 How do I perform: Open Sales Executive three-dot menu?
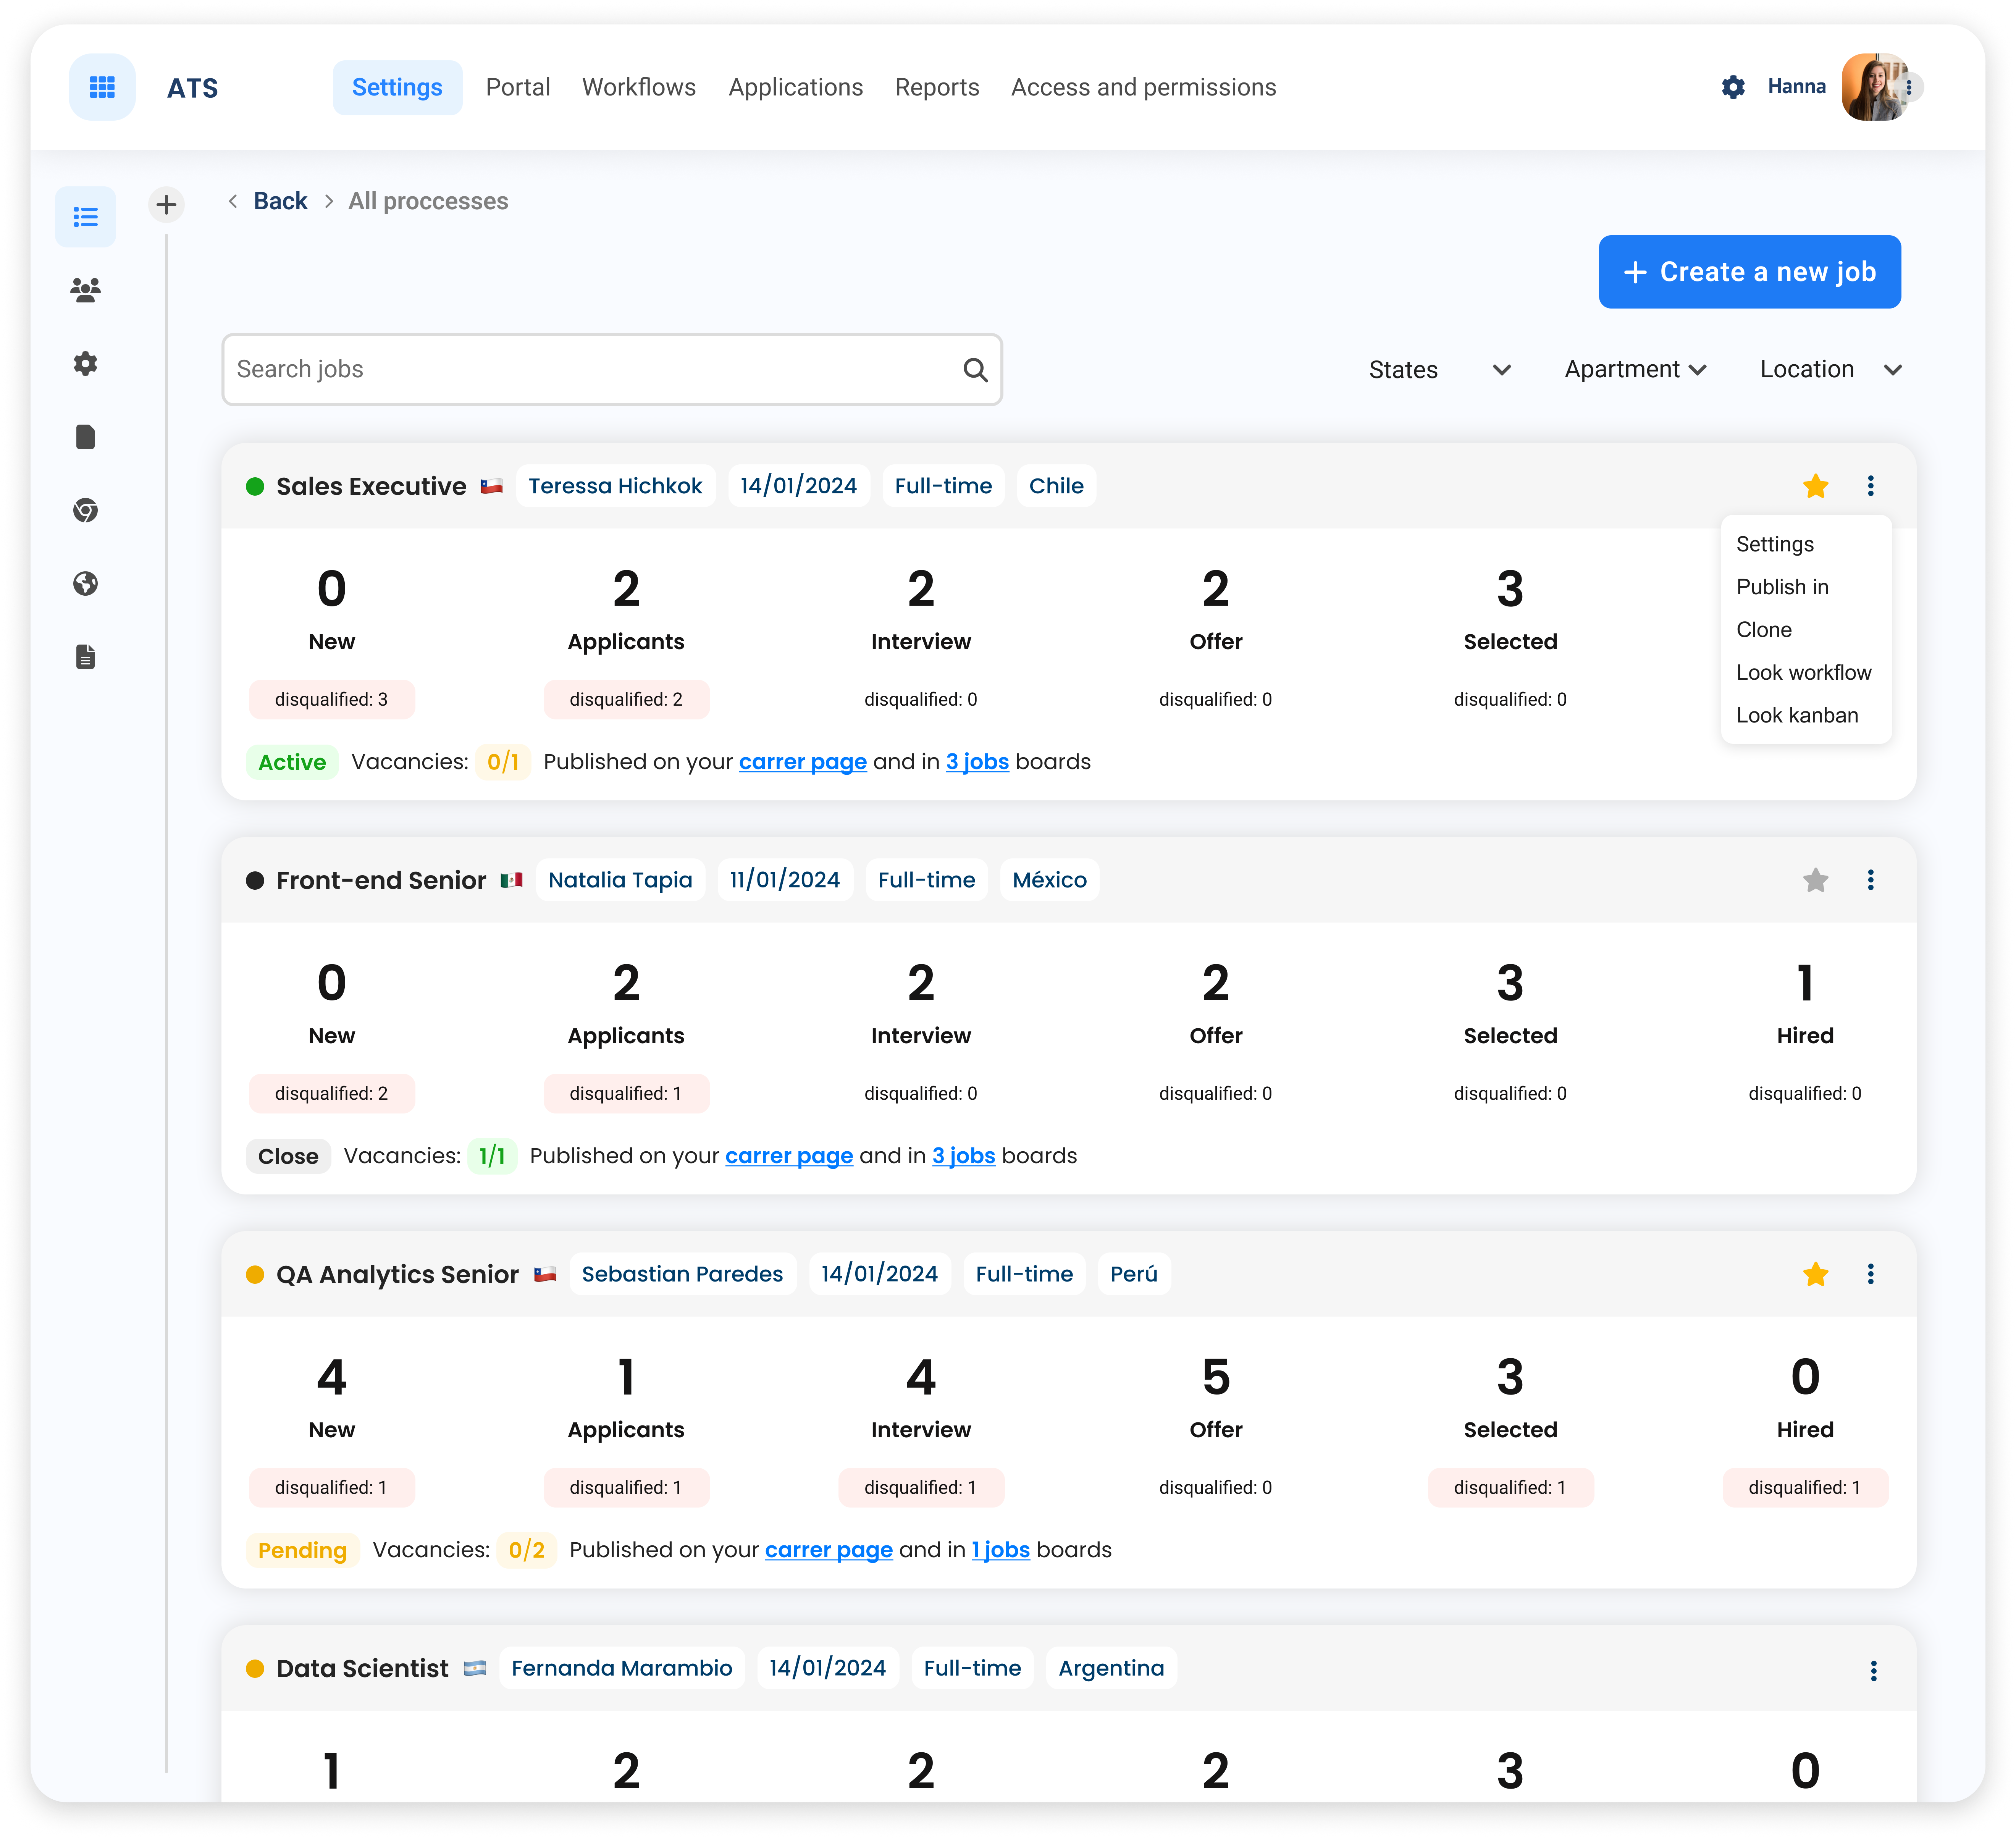pos(1871,486)
